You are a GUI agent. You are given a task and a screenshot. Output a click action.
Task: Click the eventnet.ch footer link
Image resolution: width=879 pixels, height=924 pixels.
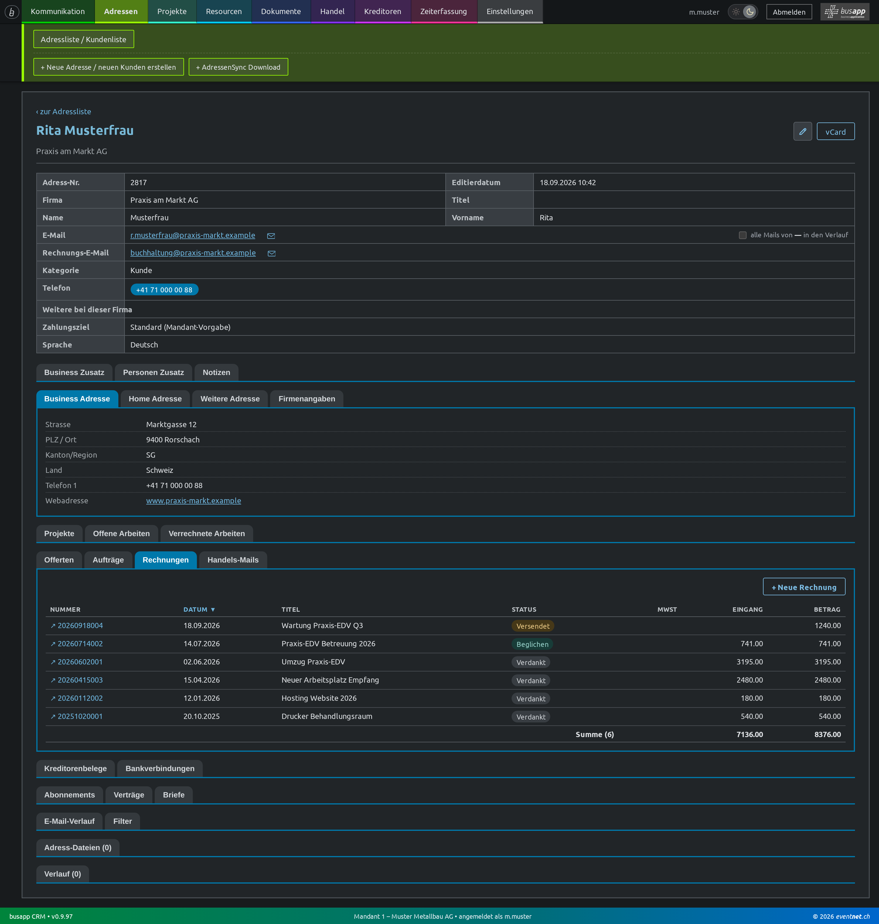(853, 916)
